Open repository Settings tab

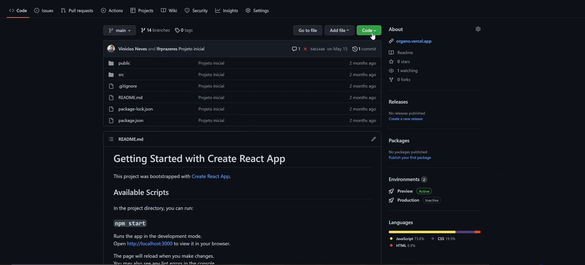[257, 10]
